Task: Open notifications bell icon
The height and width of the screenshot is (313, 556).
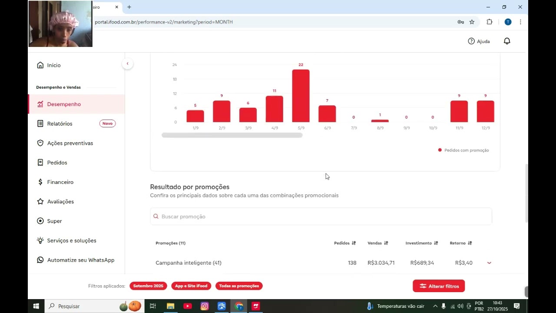Action: (x=507, y=41)
